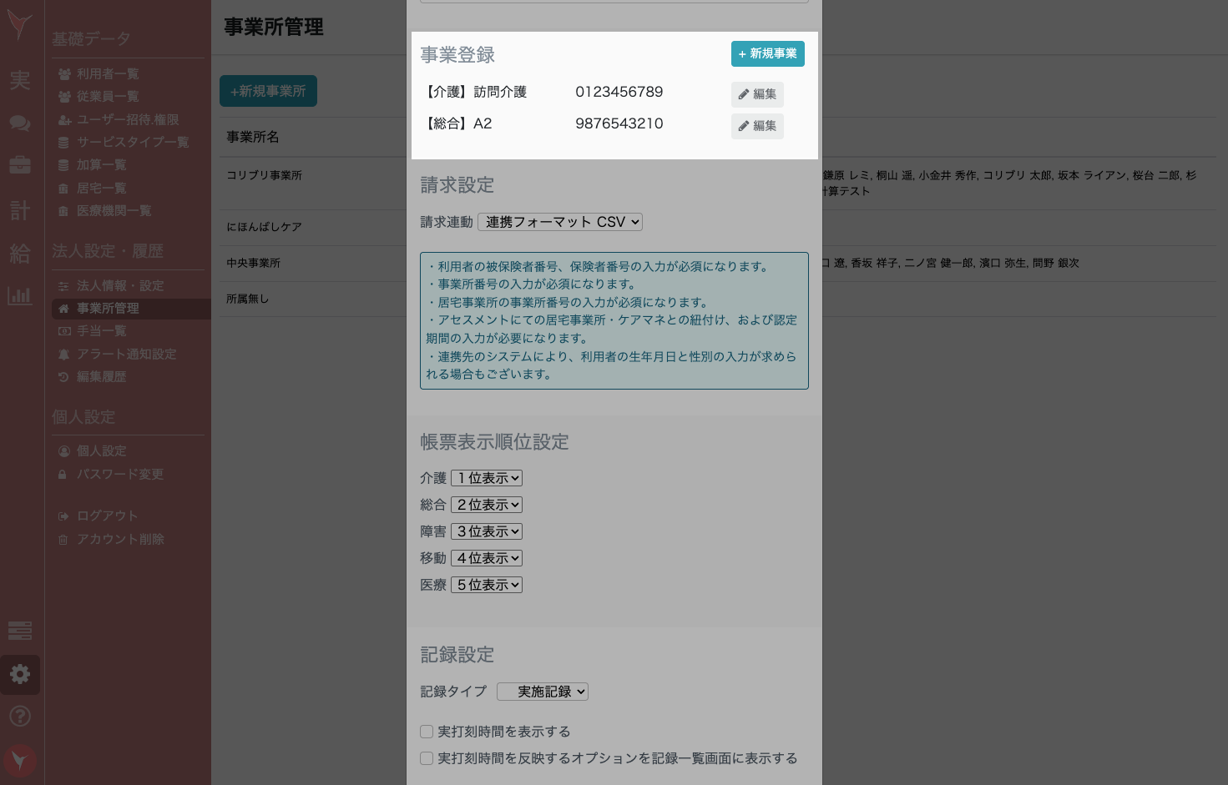The height and width of the screenshot is (785, 1228).
Task: Check the 実打刻時間を反映するオプション checkbox
Action: [427, 758]
